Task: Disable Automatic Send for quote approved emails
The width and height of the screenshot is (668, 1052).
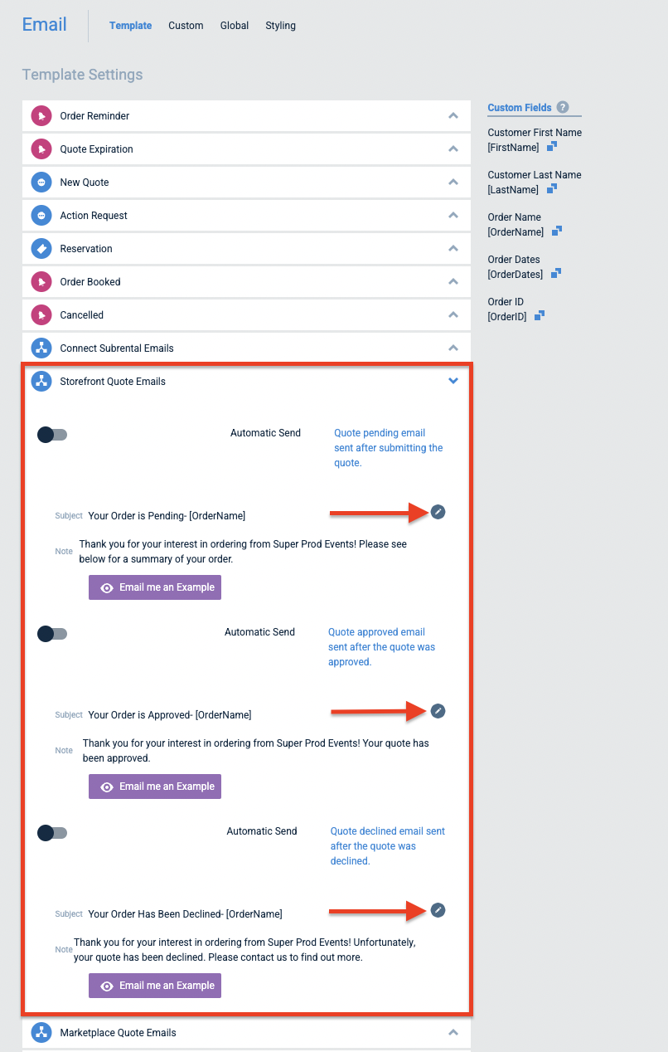Action: click(52, 633)
